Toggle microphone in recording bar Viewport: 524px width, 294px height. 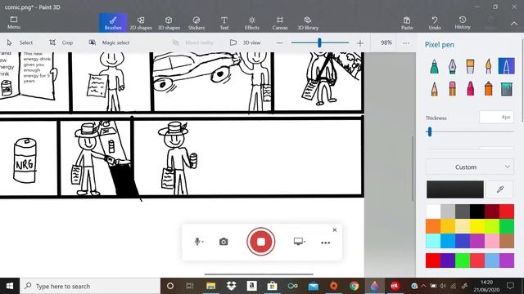coord(198,242)
